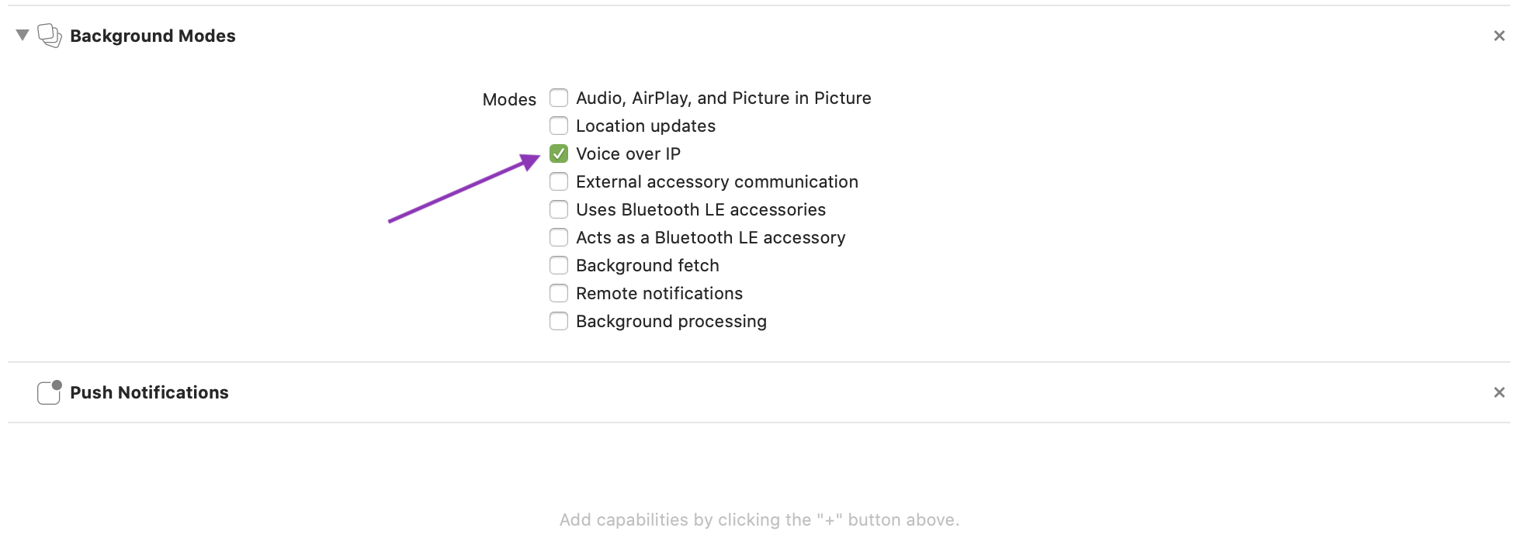Enable Audio, AirPlay, and Picture in Picture

pyautogui.click(x=558, y=98)
